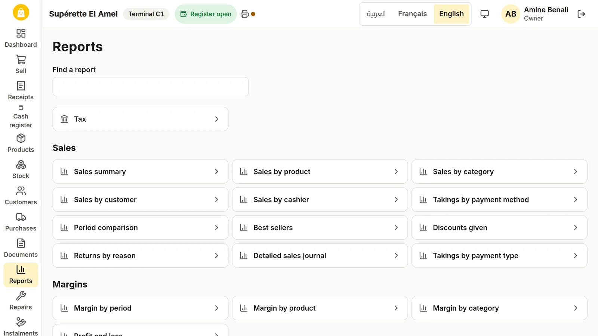This screenshot has height=336, width=598.
Task: Open Sales by category chevron
Action: point(576,172)
